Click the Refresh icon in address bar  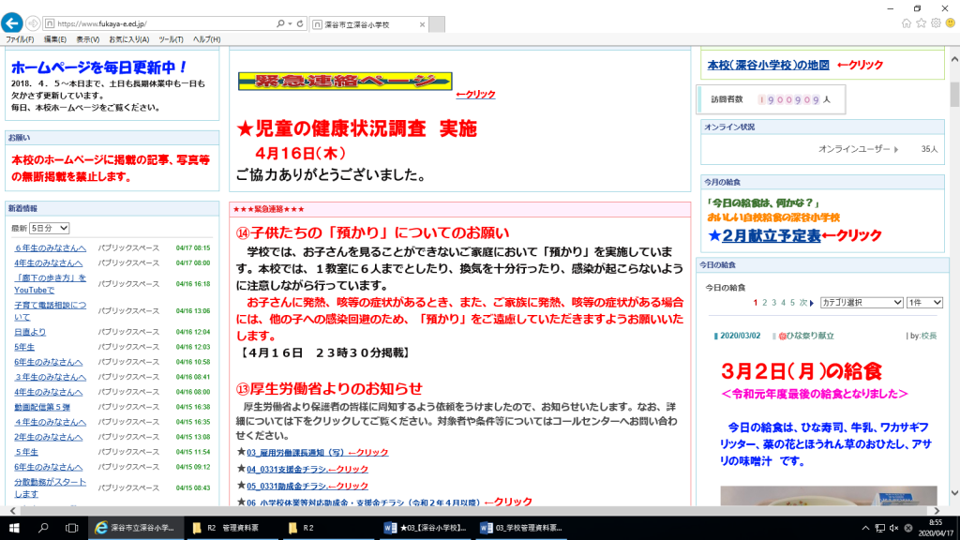pos(303,22)
